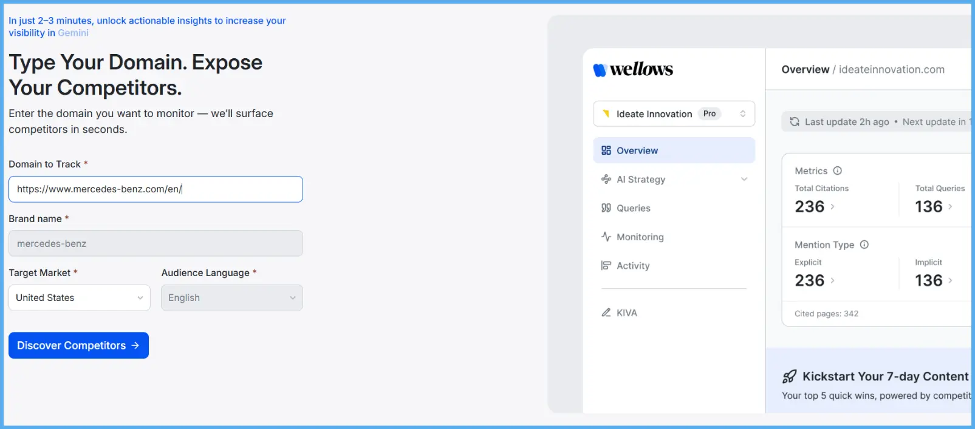The image size is (975, 429).
Task: Click the 'Type Your Domain. Expose' headline
Action: [135, 62]
